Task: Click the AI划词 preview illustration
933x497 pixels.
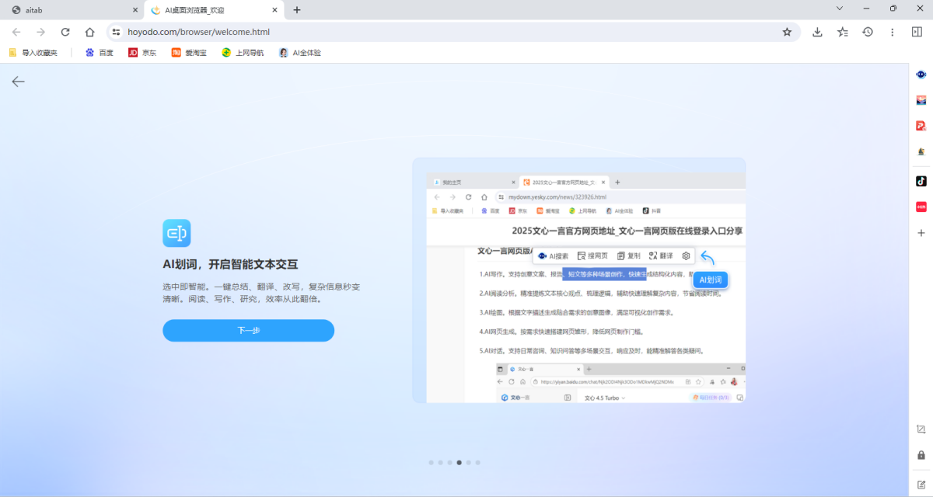Action: [x=578, y=280]
